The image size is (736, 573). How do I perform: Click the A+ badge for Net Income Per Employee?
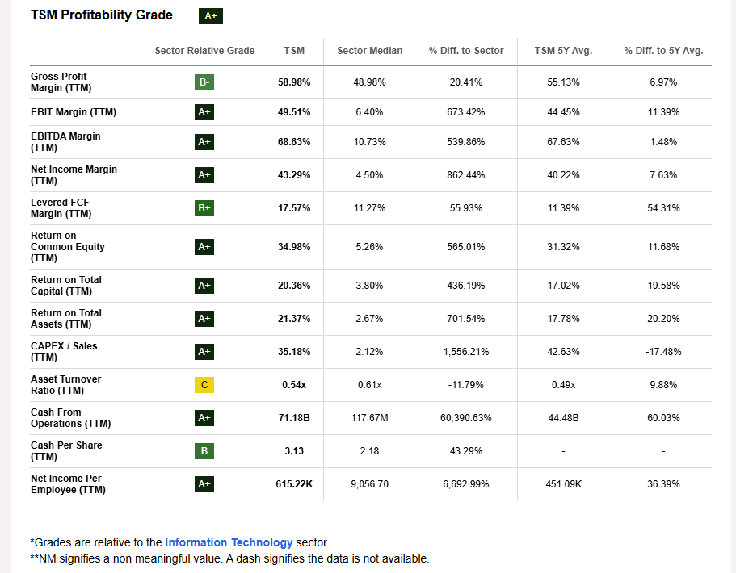coord(204,484)
